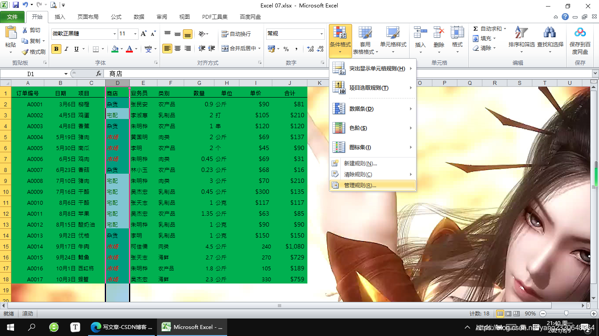Apply comma style

[296, 49]
